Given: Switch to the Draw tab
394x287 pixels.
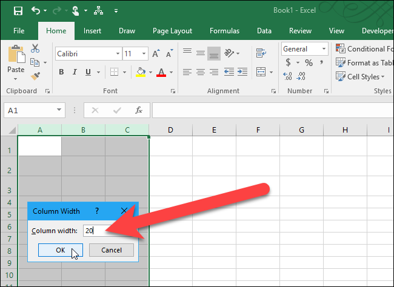Looking at the screenshot, I should [127, 31].
